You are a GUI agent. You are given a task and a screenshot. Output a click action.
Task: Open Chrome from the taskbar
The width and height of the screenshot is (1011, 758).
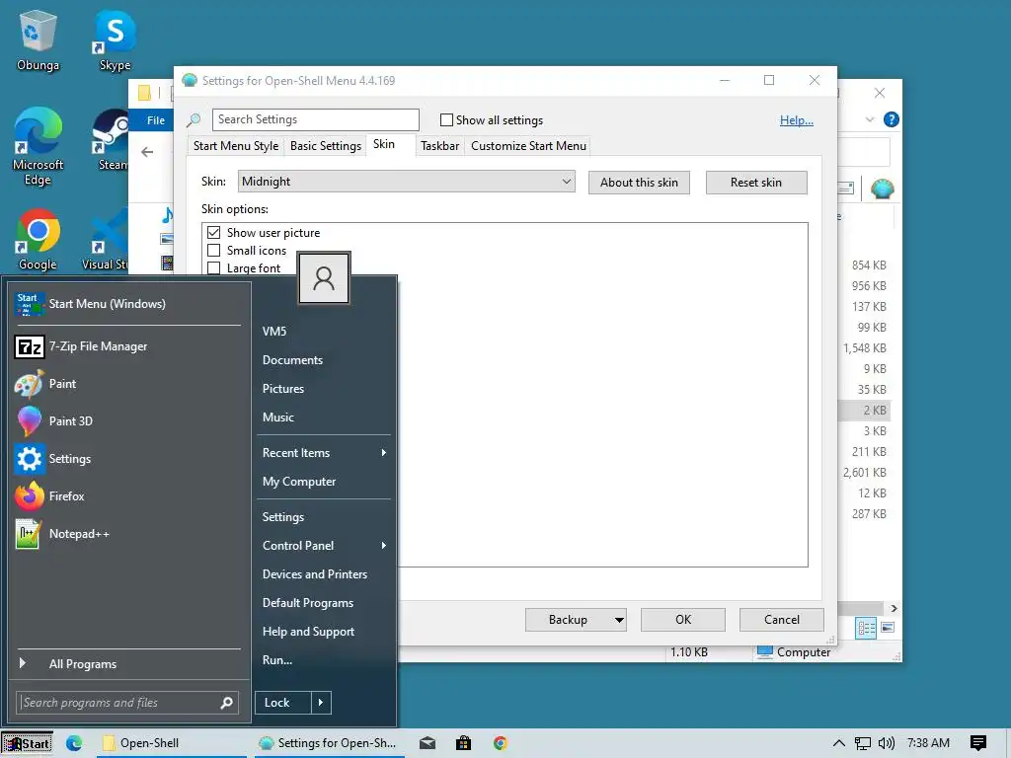pos(501,743)
